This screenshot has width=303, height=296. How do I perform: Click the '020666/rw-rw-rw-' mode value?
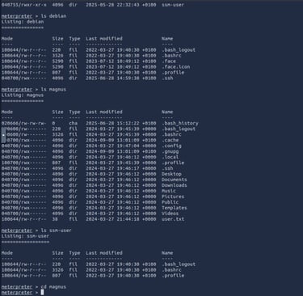point(23,123)
